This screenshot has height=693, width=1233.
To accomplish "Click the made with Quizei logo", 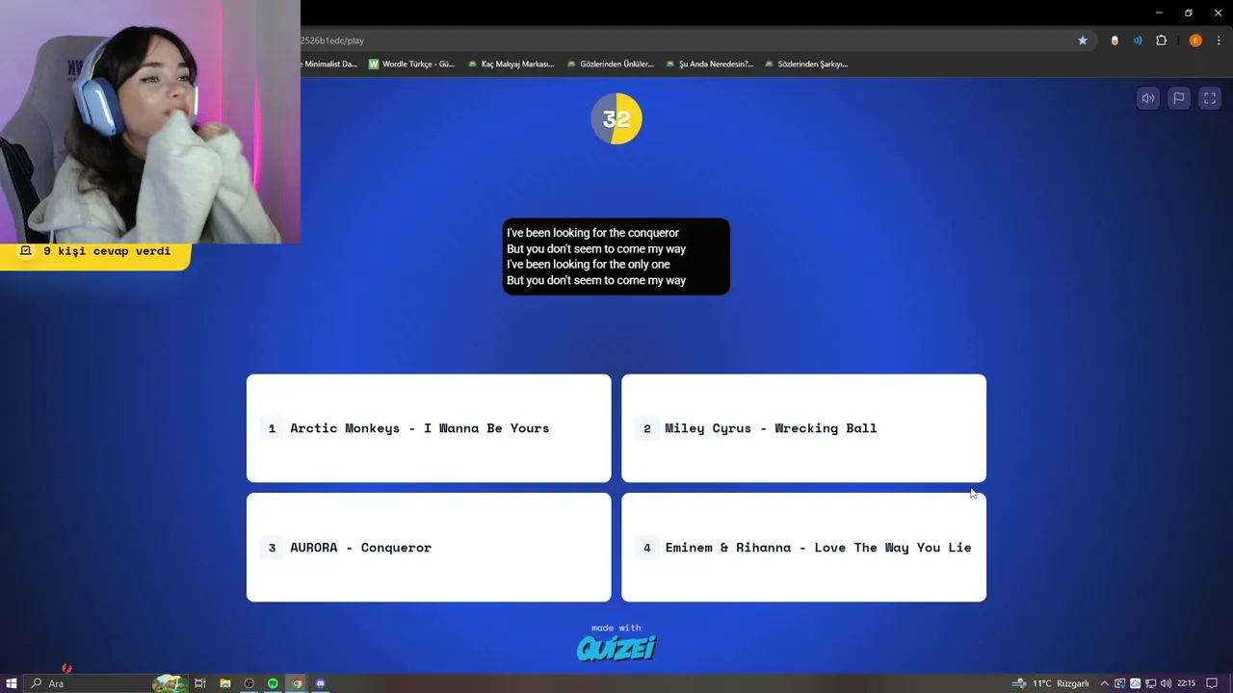I will pyautogui.click(x=616, y=643).
